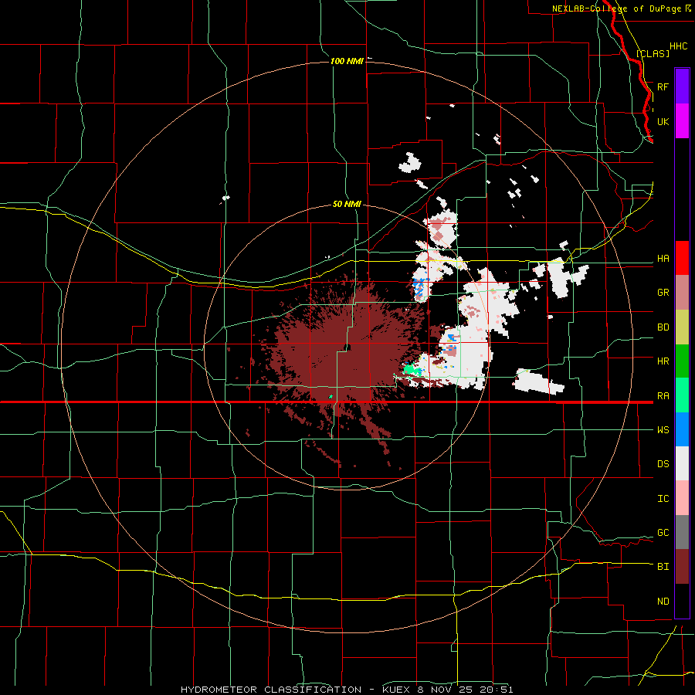The width and height of the screenshot is (695, 695).
Task: Click the HYDROMETEOR CLASSIFICATION title text
Action: tap(271, 690)
